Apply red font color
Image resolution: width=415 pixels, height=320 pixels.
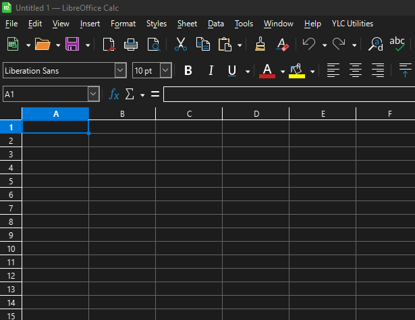(x=267, y=71)
